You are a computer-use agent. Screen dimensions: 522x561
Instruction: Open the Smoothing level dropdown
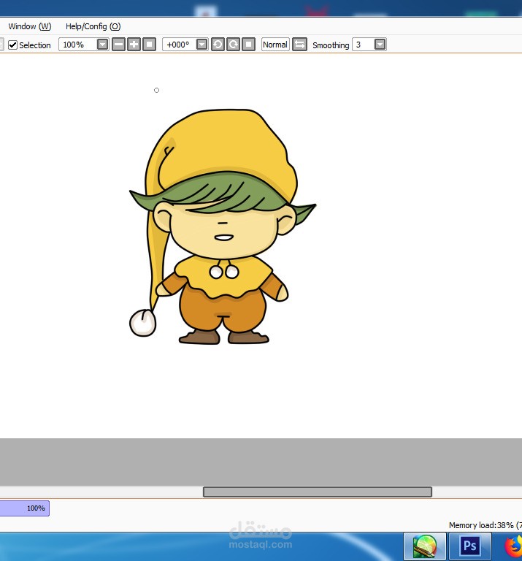[x=380, y=45]
